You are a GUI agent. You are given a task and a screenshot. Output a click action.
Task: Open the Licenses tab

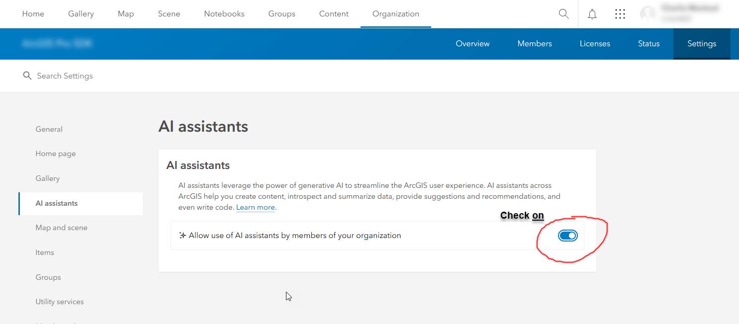(595, 44)
